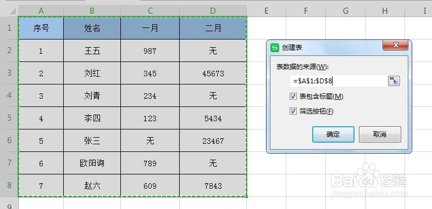Click 无 in 刘青's 二月 cell
Viewport: 432px width, 209px height.
tap(213, 95)
